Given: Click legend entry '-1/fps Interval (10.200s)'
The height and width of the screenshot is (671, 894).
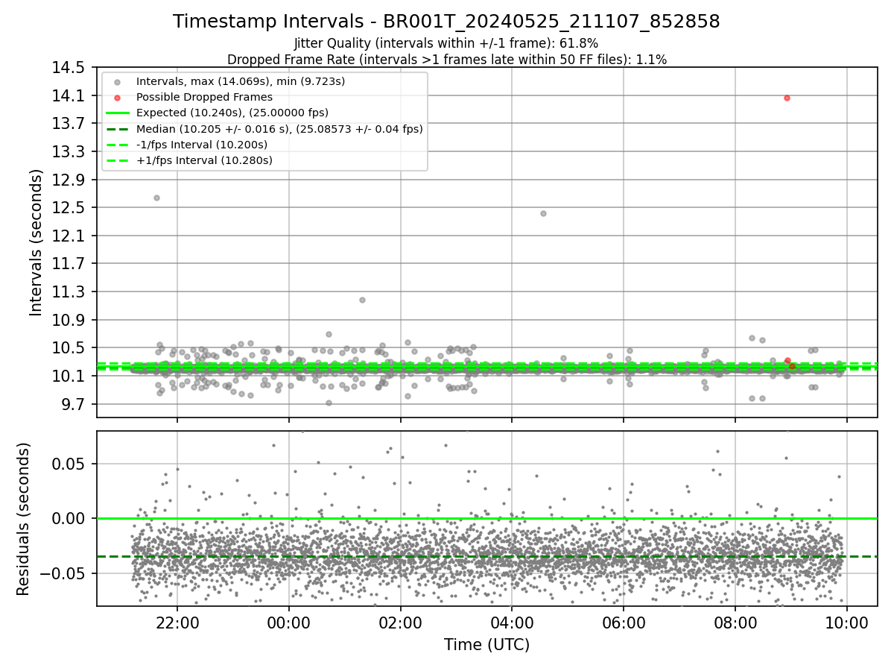Looking at the screenshot, I should point(202,145).
